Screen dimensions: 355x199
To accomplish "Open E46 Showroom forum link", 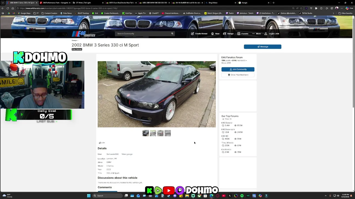I will pyautogui.click(x=228, y=129).
